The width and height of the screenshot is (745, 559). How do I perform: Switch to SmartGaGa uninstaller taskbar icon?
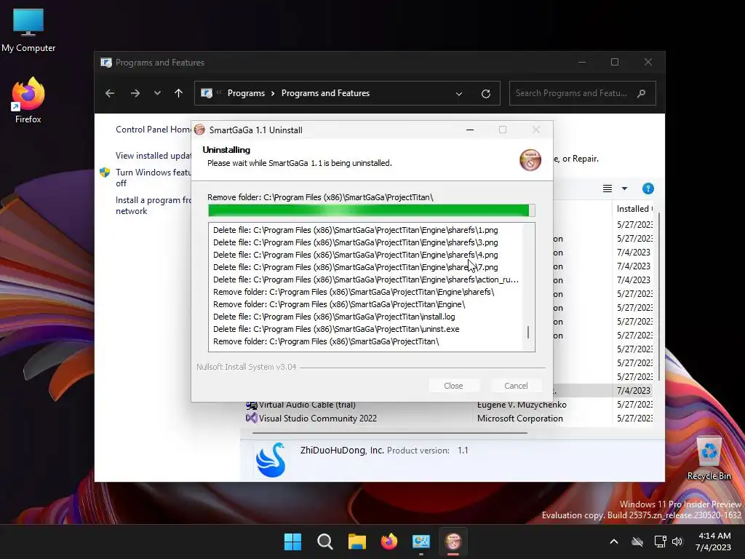(453, 542)
